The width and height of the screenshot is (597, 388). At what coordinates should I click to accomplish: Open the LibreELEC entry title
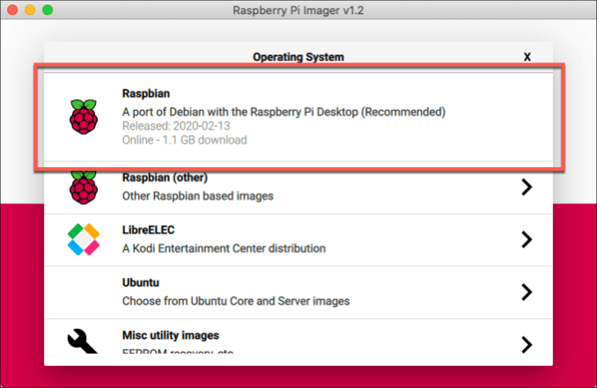[x=148, y=231]
